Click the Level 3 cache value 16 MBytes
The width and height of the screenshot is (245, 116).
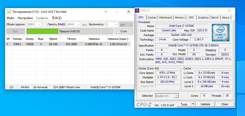coord(207,86)
